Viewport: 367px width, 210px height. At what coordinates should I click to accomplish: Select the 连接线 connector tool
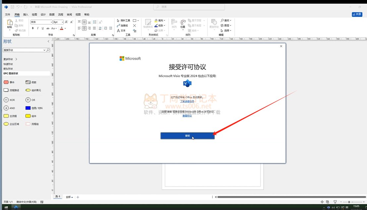(x=122, y=26)
